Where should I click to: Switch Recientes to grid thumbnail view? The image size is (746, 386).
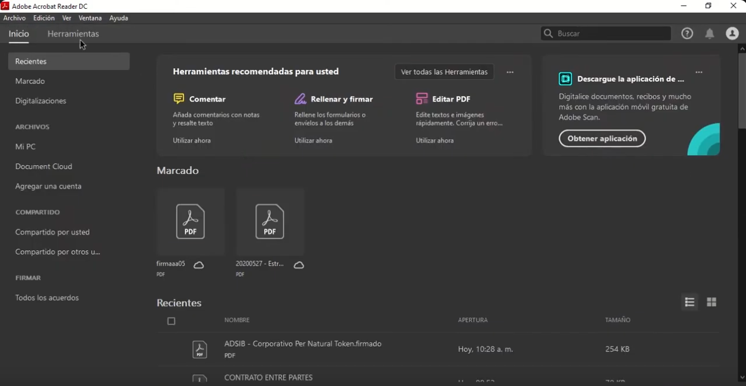(x=711, y=302)
